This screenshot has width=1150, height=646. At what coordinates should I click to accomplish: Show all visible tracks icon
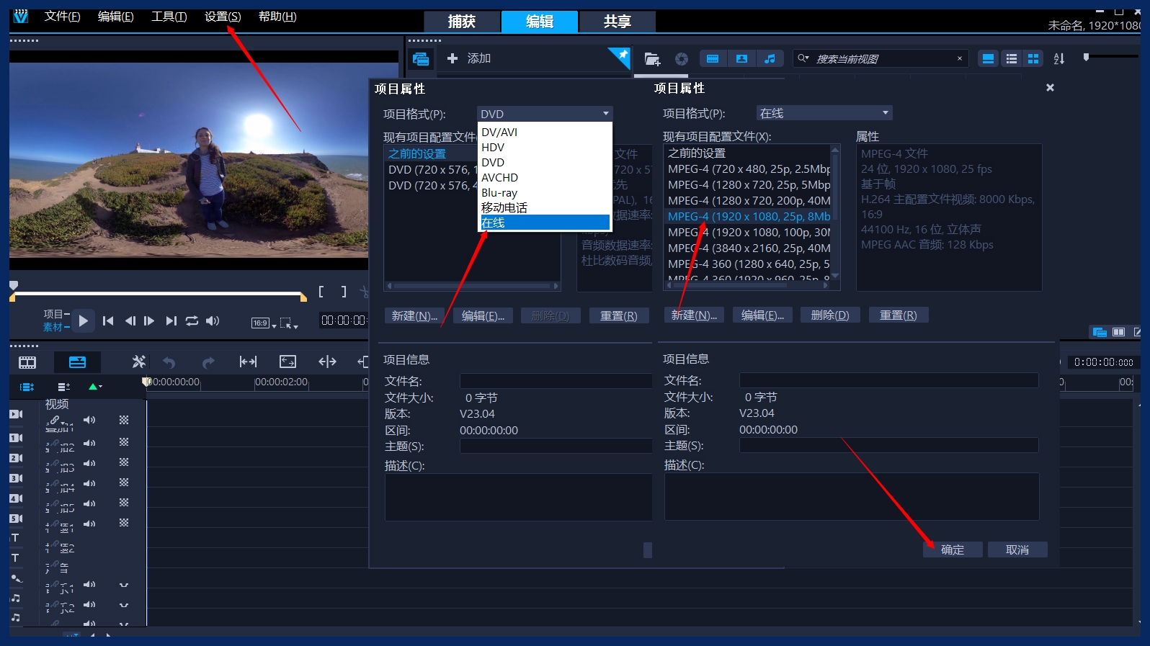click(27, 387)
